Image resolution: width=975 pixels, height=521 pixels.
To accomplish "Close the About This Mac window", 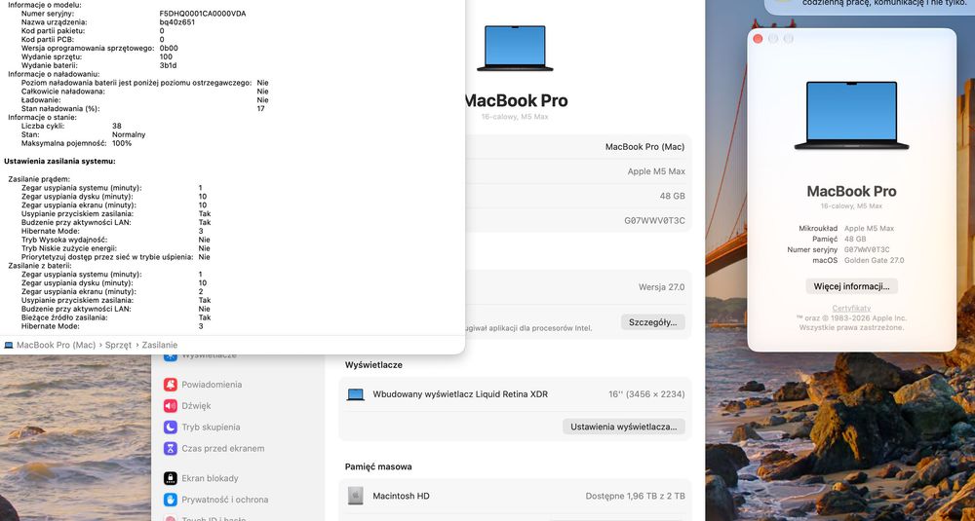I will [x=758, y=39].
